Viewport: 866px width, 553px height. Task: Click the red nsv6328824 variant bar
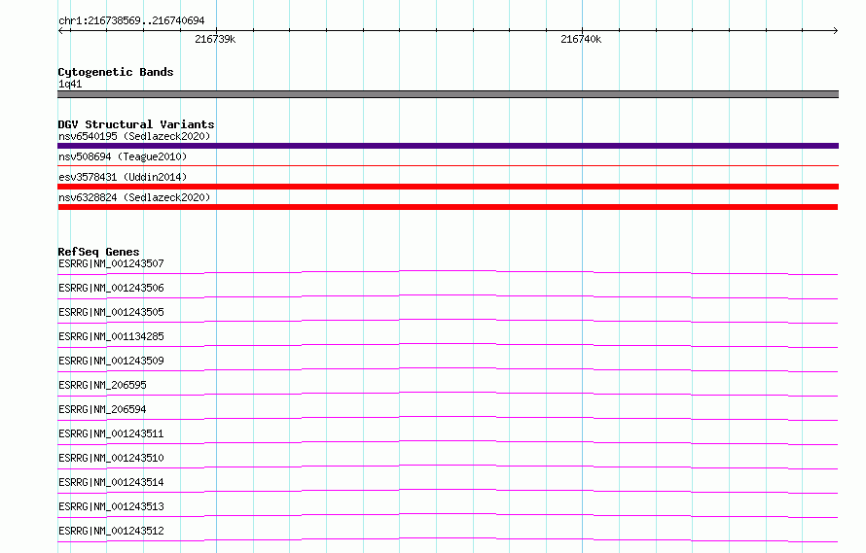(x=448, y=207)
